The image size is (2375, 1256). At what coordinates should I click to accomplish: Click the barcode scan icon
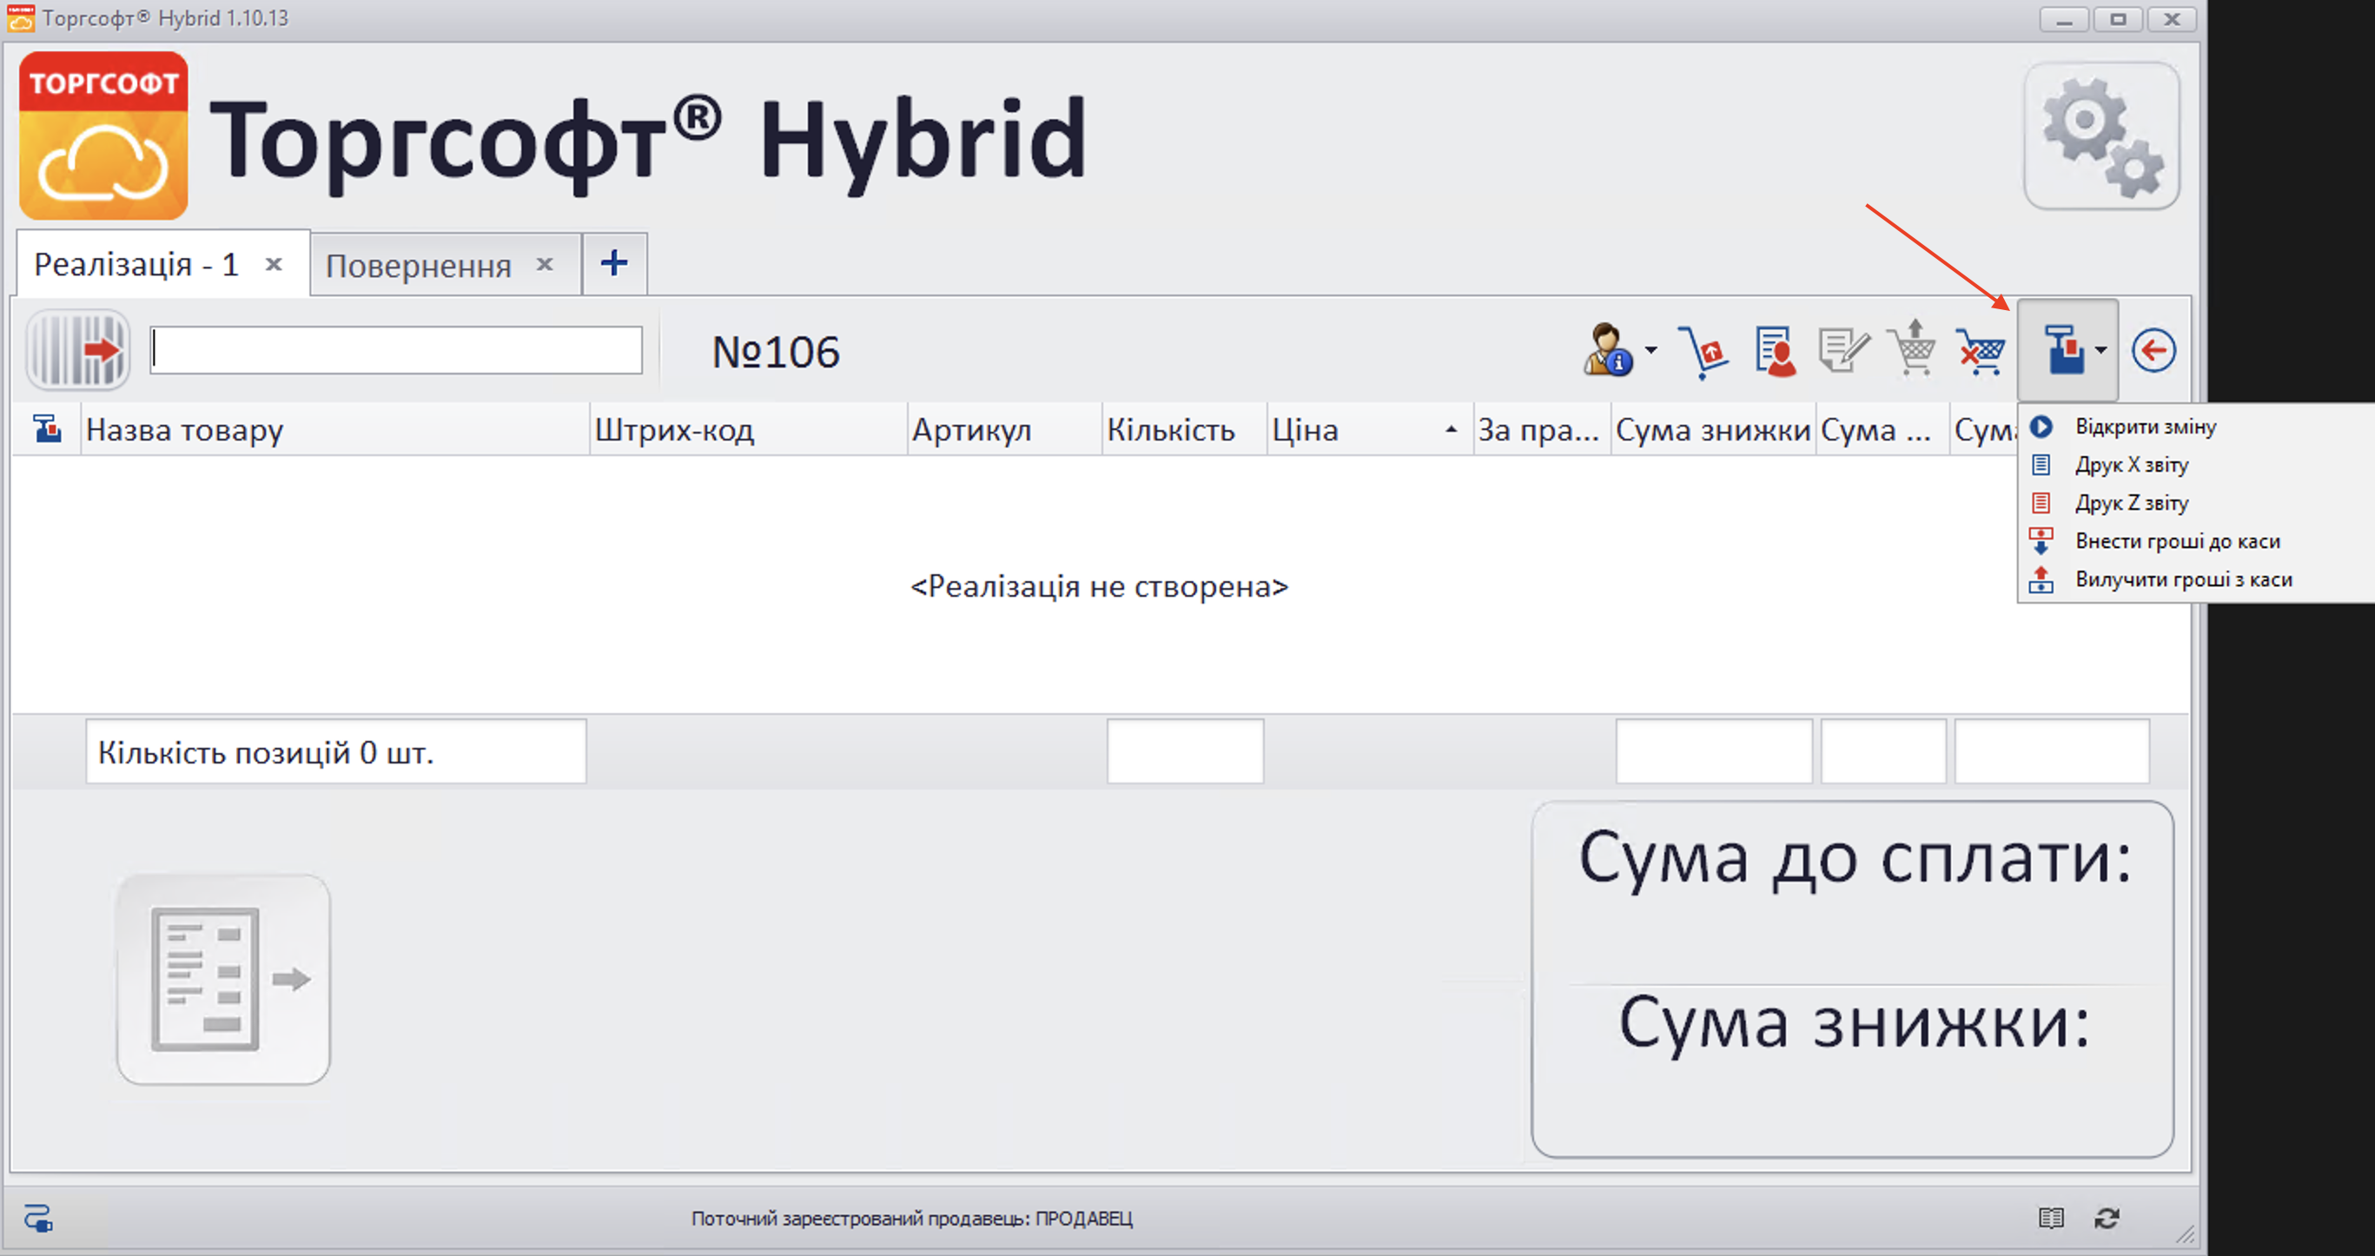pyautogui.click(x=78, y=350)
